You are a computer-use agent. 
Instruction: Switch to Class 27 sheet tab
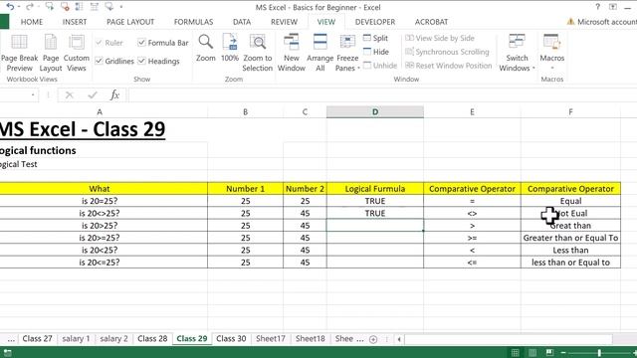[37, 338]
